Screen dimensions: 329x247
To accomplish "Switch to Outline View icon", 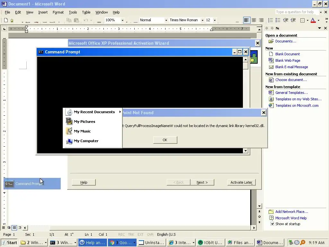I will [x=20, y=227].
